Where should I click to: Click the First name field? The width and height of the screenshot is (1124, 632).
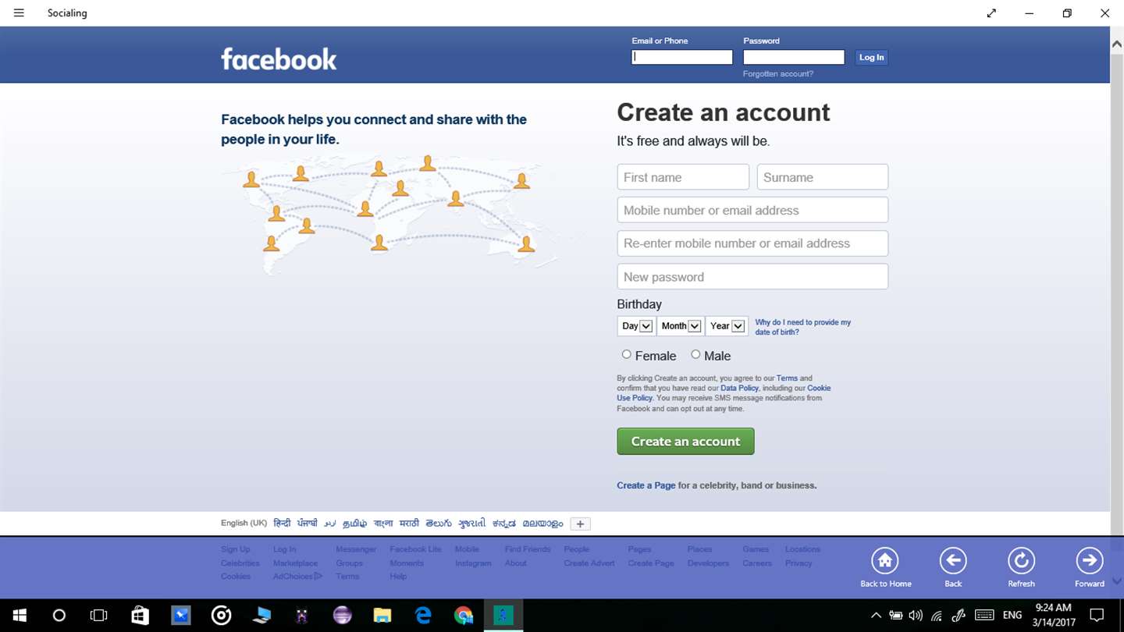[x=683, y=177]
